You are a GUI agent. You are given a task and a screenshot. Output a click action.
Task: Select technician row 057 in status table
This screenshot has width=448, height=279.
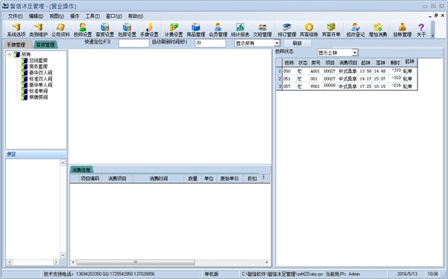click(346, 87)
